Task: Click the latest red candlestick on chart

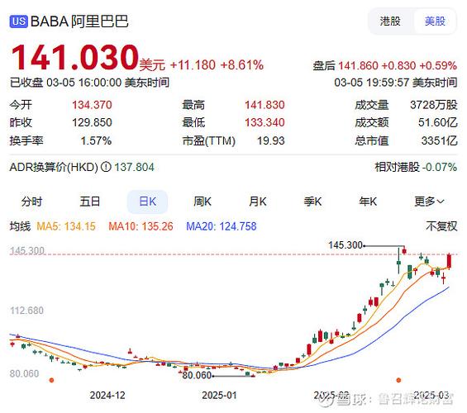Action: click(x=449, y=261)
